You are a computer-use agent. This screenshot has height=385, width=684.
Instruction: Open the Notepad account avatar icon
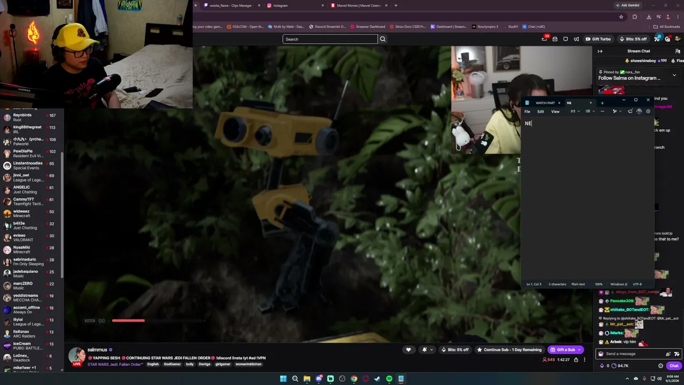pyautogui.click(x=639, y=111)
